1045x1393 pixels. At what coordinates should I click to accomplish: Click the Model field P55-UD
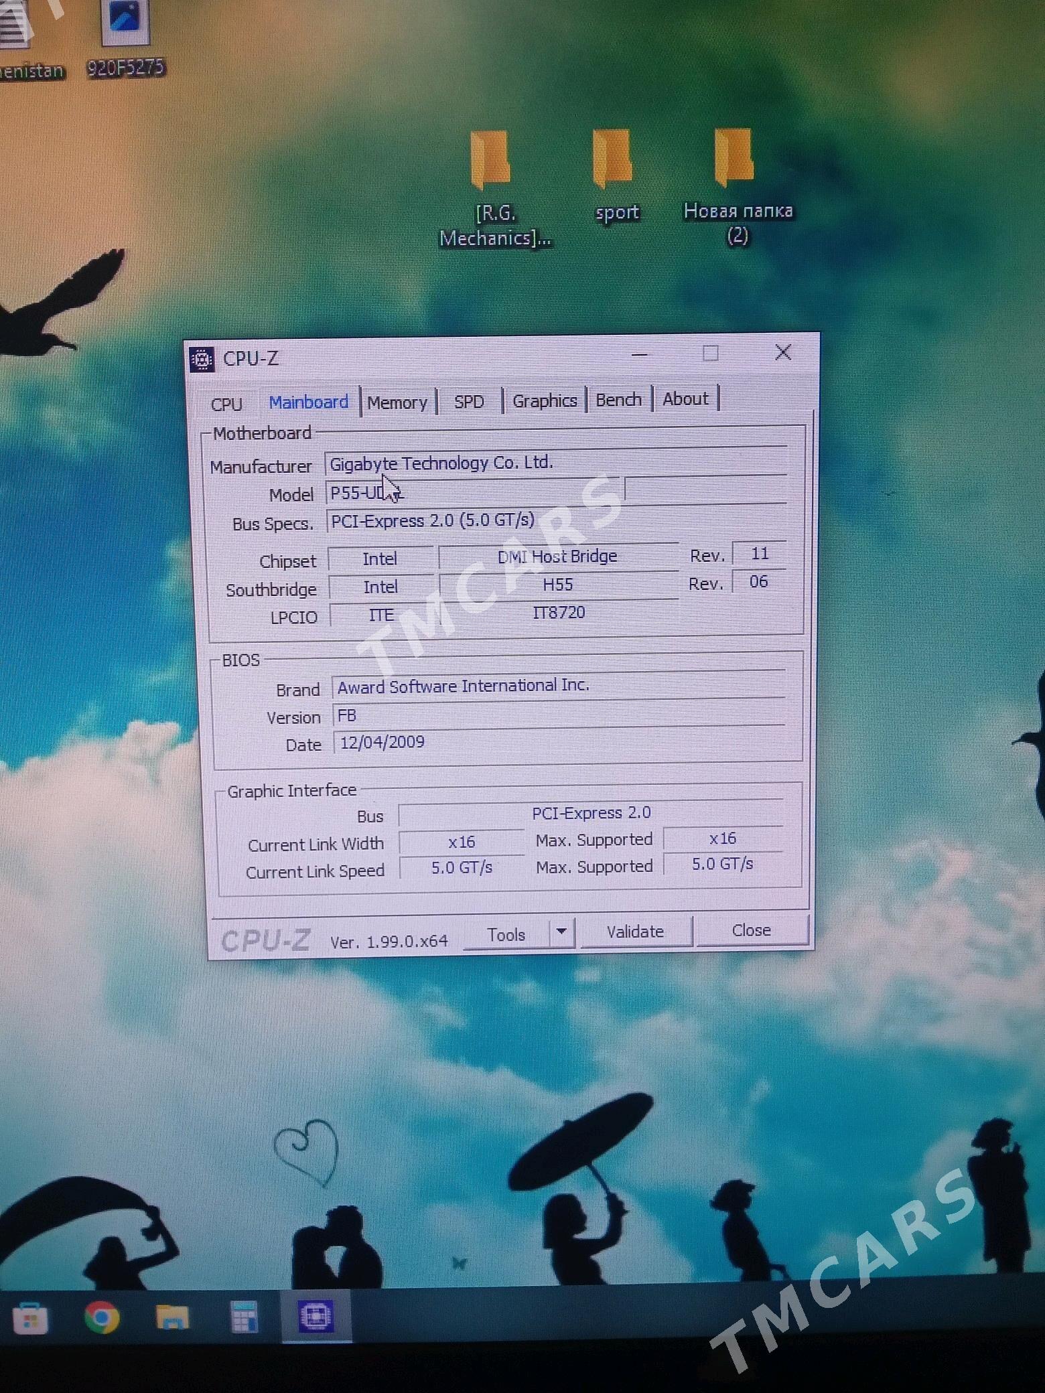pos(474,492)
